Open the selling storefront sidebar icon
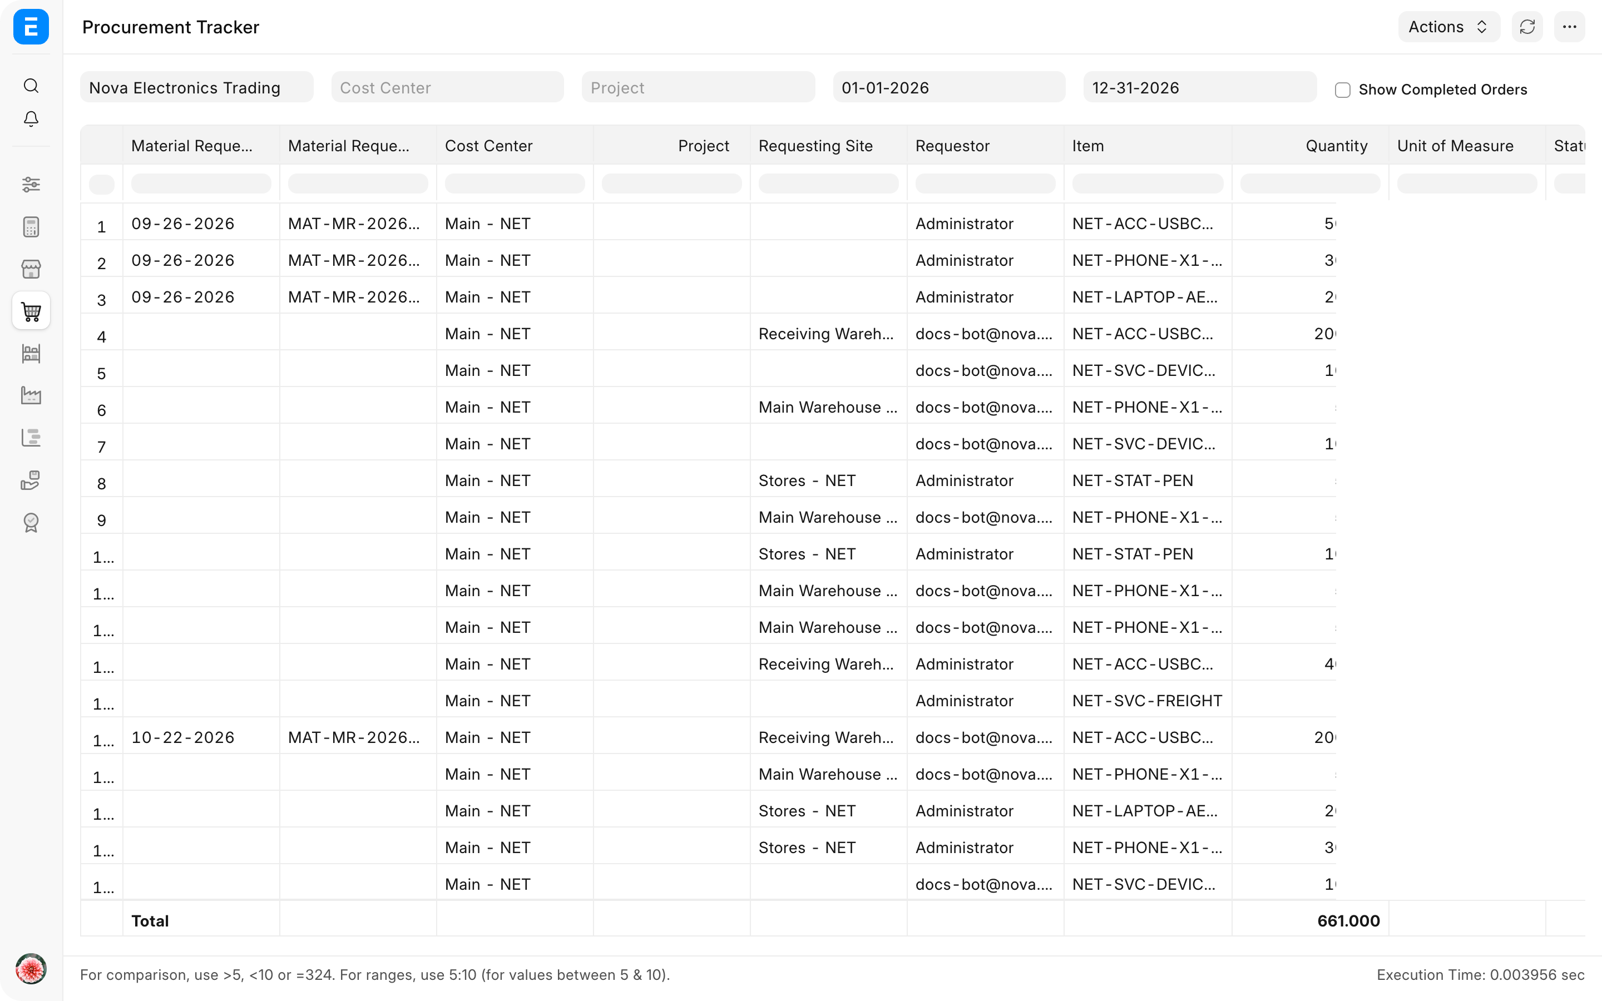Image resolution: width=1602 pixels, height=1001 pixels. [x=31, y=269]
